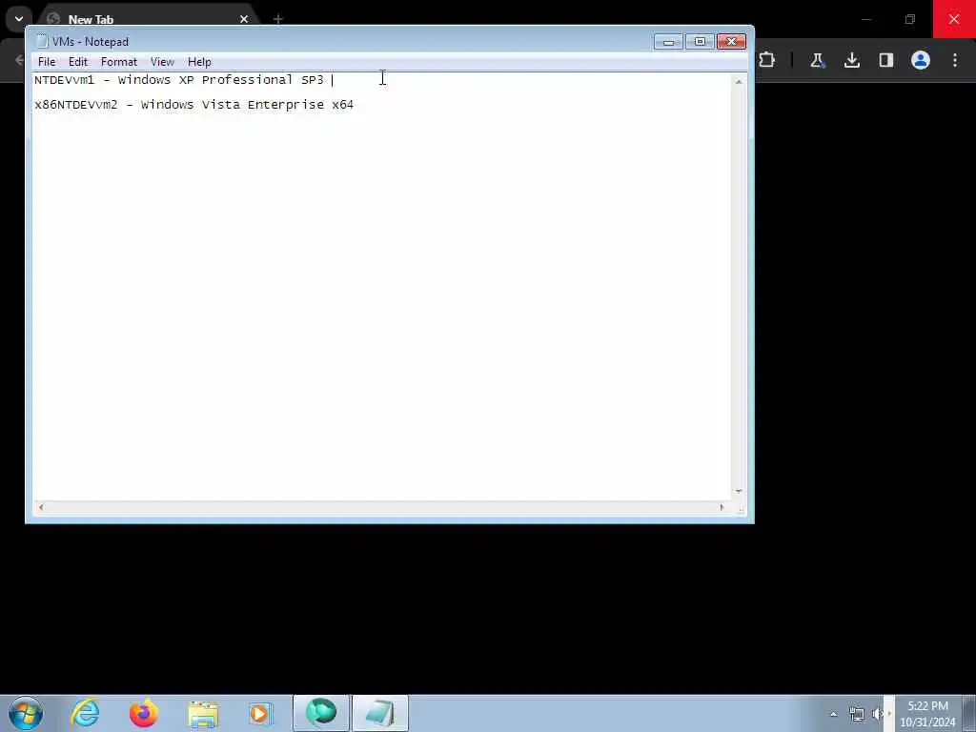Click Notepad's vertical scrollbar up arrow
Screen dimensions: 976x732
click(739, 82)
